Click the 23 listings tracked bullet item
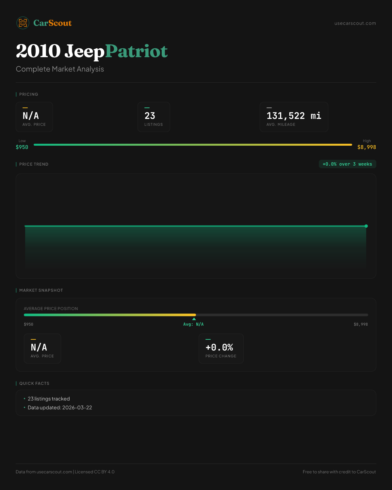This screenshot has height=490, width=392. 49,399
